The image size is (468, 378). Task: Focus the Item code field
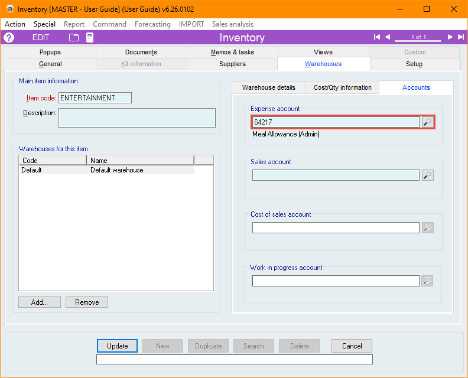coord(95,98)
